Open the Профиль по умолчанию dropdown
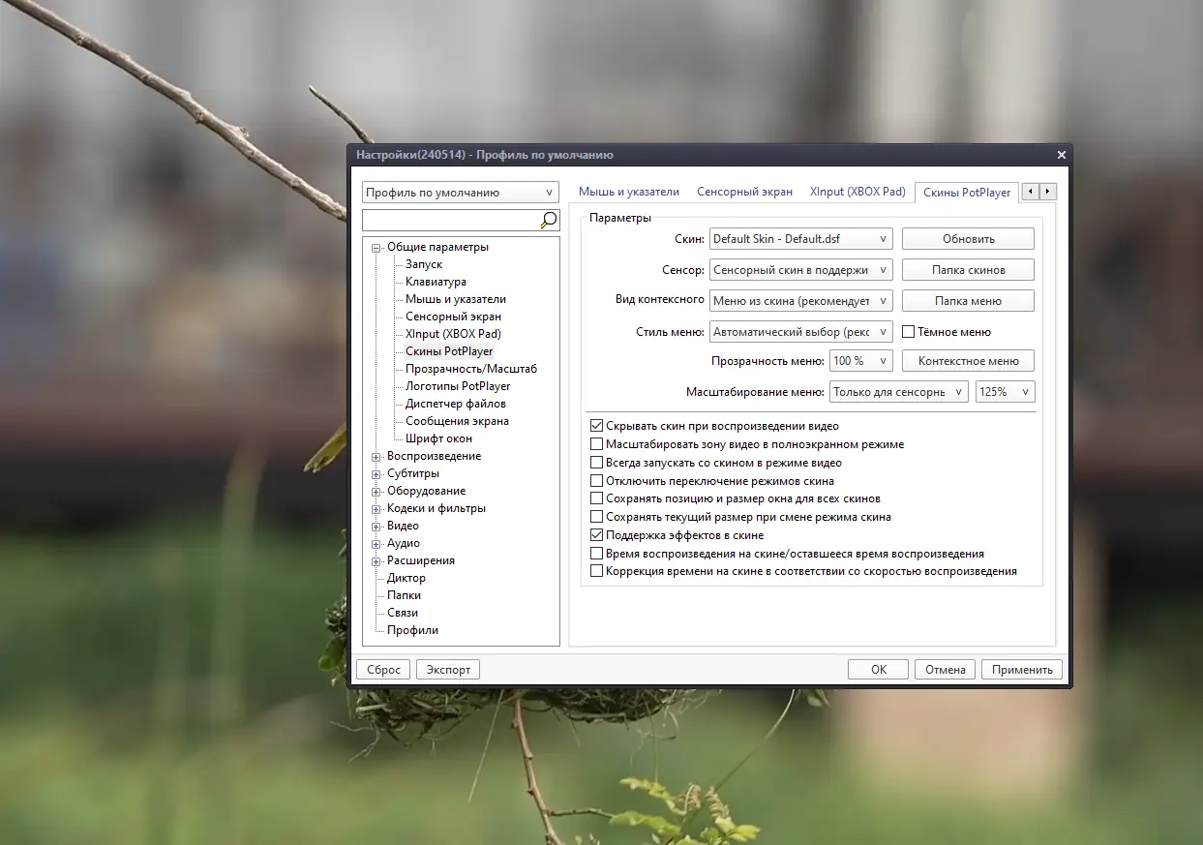Image resolution: width=1203 pixels, height=845 pixels. pyautogui.click(x=461, y=193)
